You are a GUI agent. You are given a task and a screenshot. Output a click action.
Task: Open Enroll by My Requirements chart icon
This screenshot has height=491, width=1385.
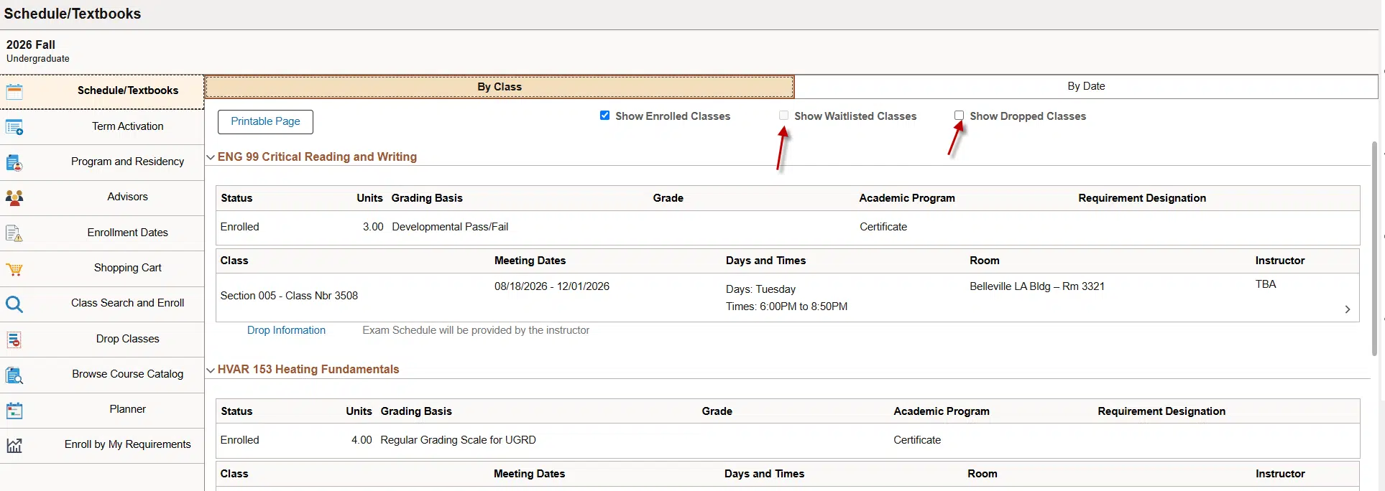tap(14, 446)
